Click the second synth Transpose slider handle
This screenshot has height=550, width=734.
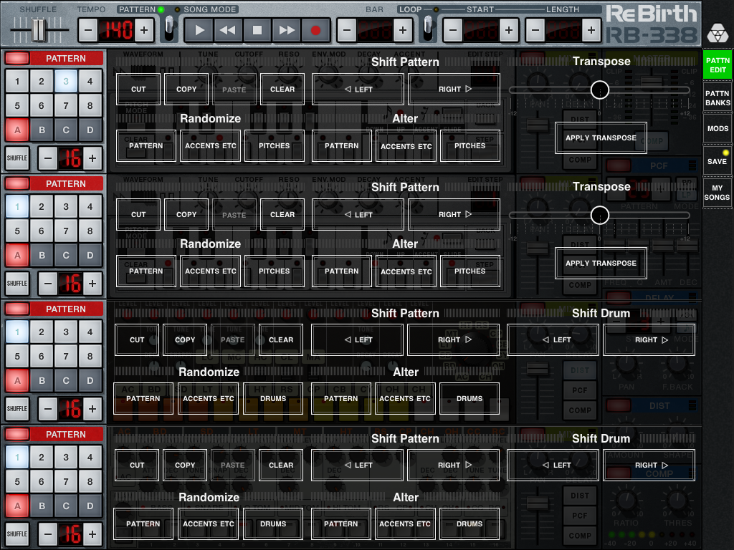pyautogui.click(x=600, y=215)
